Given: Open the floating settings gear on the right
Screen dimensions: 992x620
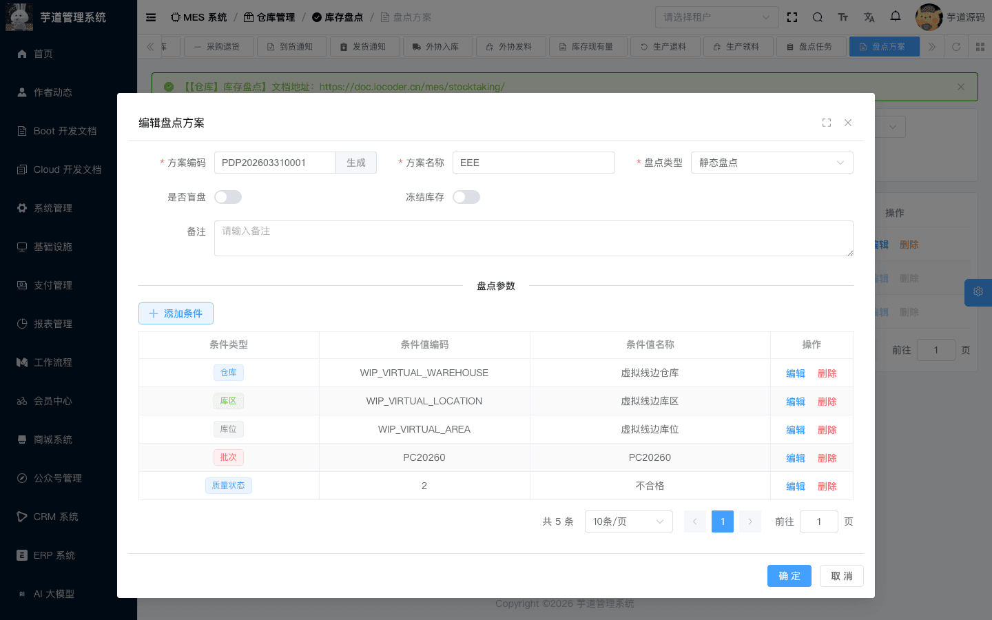Looking at the screenshot, I should coord(978,292).
